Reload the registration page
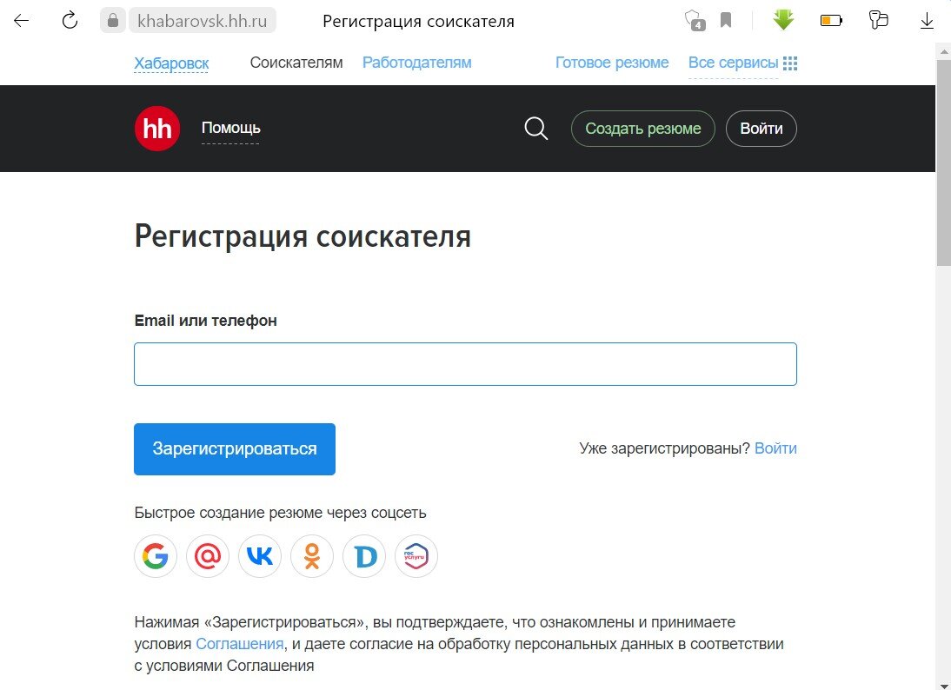 click(69, 20)
